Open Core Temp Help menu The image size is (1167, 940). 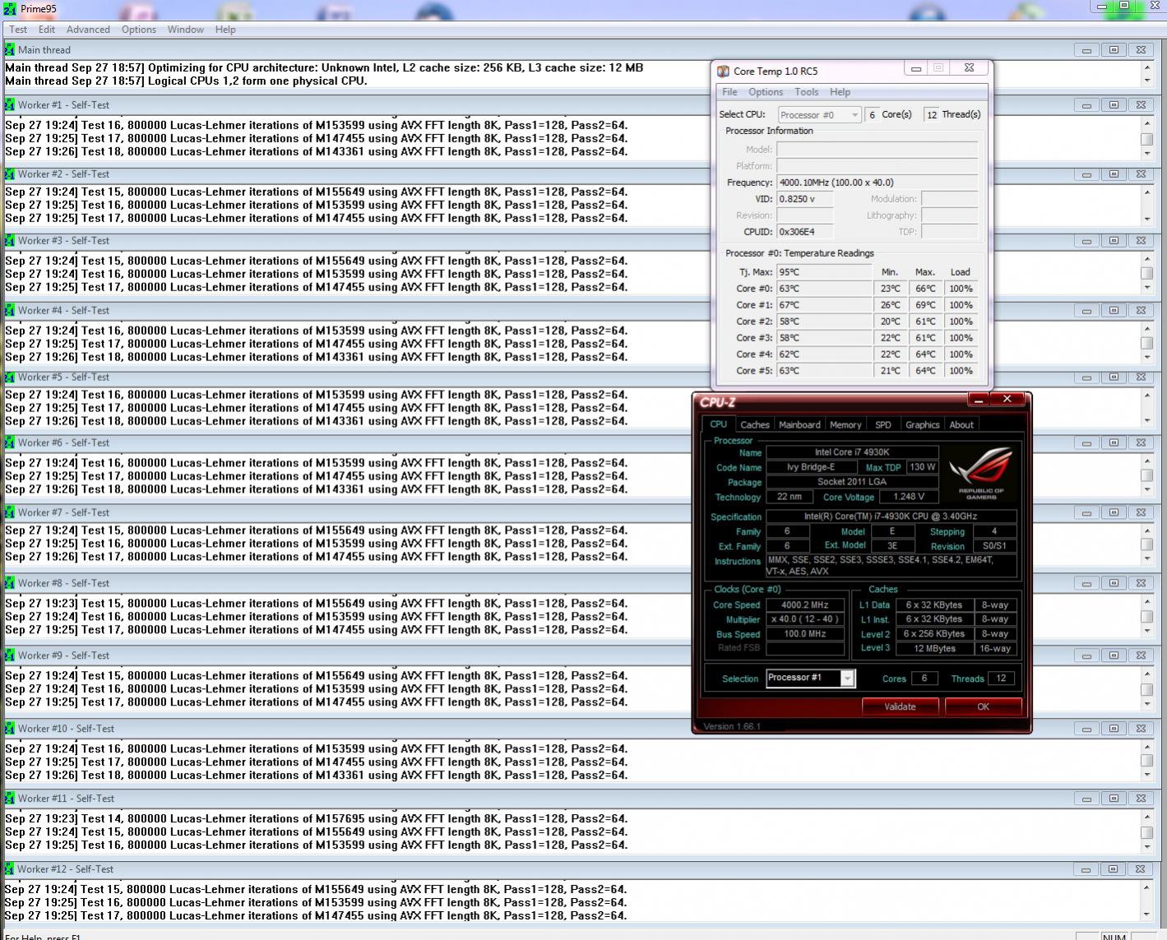click(x=840, y=92)
